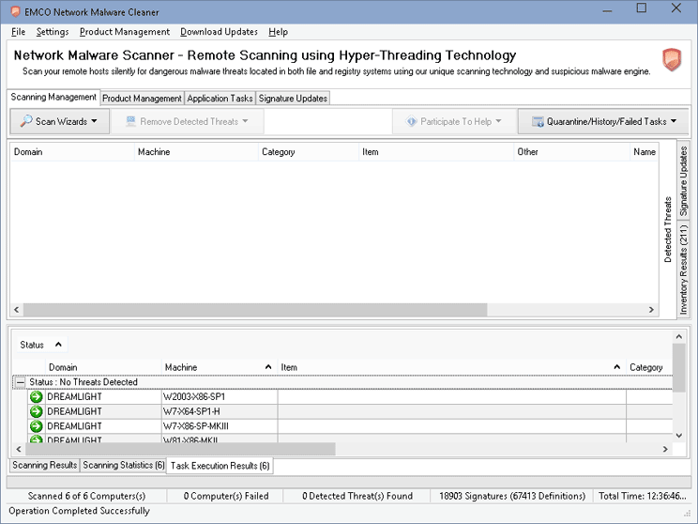The height and width of the screenshot is (524, 698).
Task: Click the upper grid Machine column header
Action: (196, 152)
